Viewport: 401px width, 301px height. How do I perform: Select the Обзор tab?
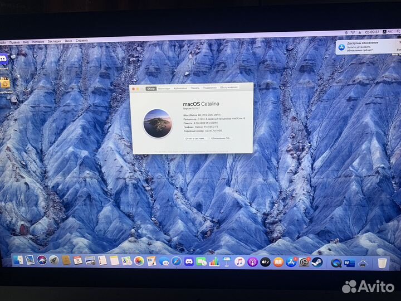(x=151, y=89)
